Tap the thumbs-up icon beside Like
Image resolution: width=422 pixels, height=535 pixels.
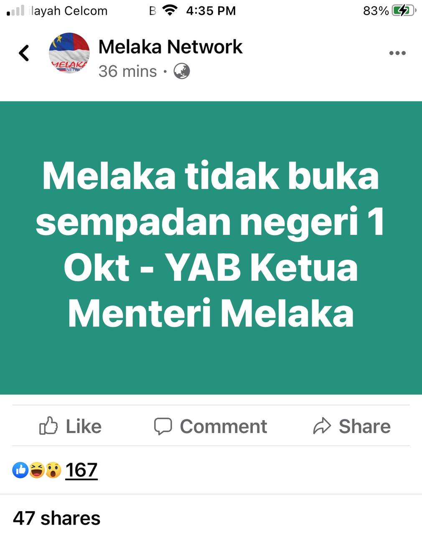[x=48, y=426]
